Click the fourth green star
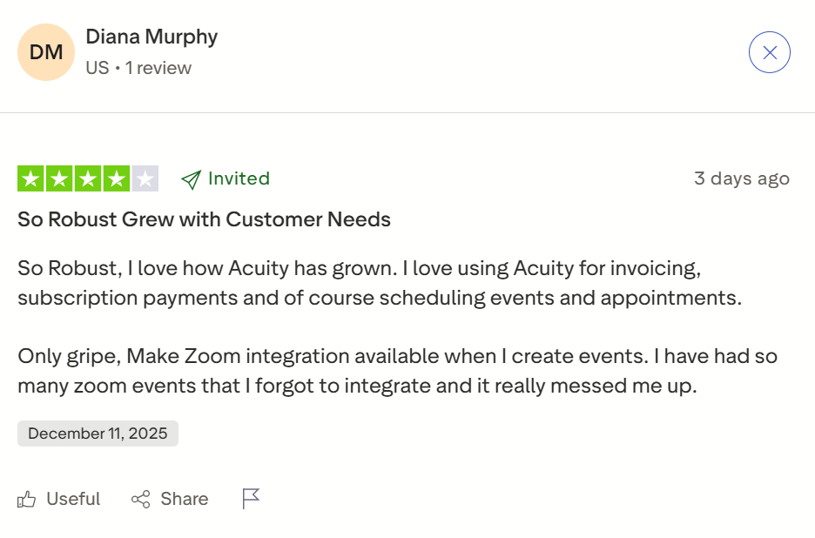The height and width of the screenshot is (538, 815). pos(115,178)
